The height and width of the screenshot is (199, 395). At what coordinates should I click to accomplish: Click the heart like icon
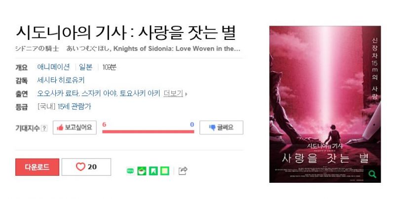point(80,166)
